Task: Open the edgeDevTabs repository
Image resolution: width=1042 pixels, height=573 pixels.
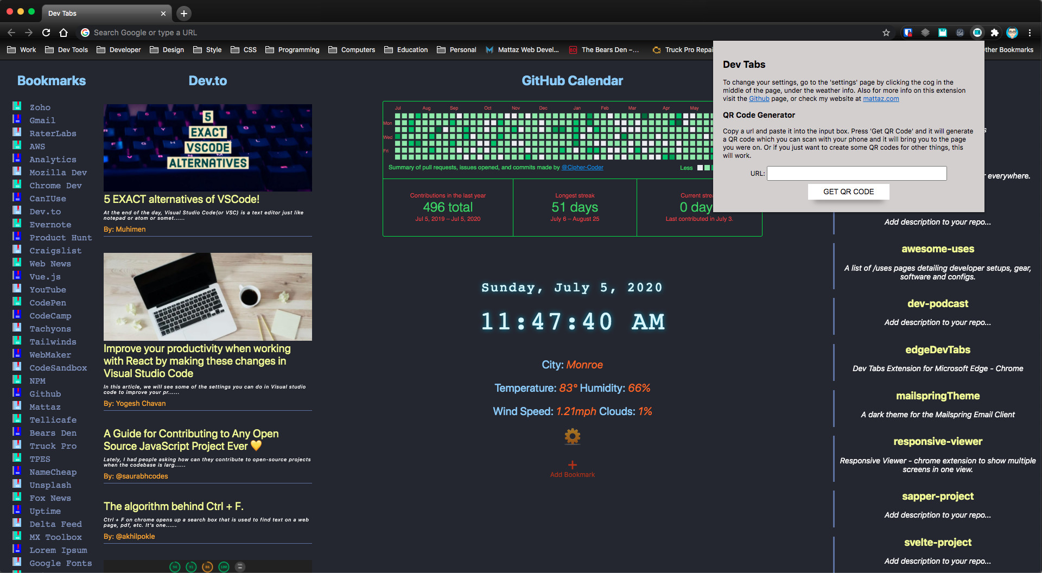Action: pos(938,350)
